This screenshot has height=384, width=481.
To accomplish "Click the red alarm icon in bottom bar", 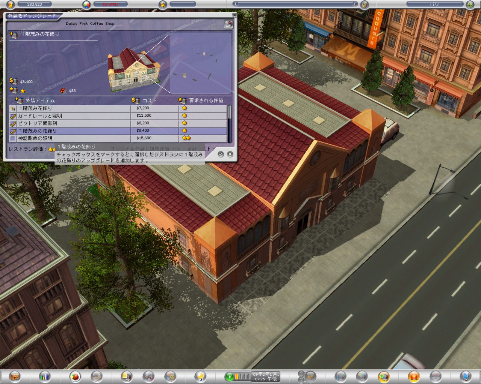I will pyautogui.click(x=414, y=376).
